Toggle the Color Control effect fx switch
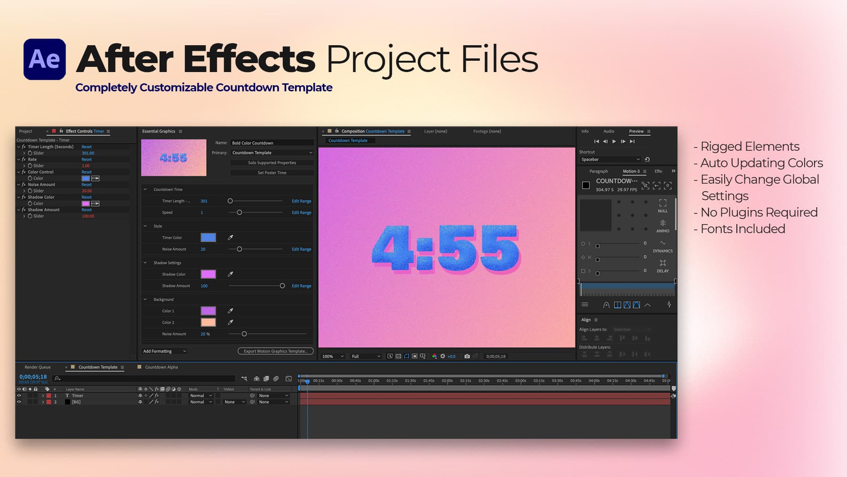847x477 pixels. coord(24,172)
